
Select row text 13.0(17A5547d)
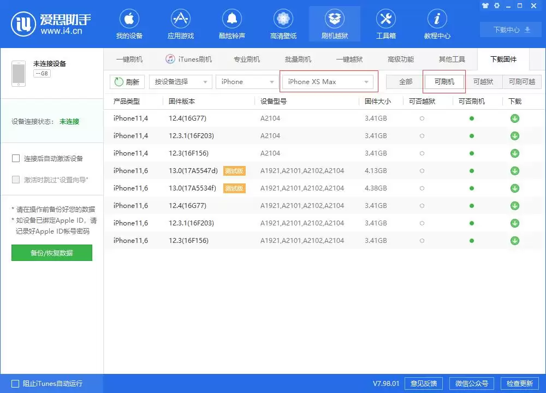coord(193,171)
